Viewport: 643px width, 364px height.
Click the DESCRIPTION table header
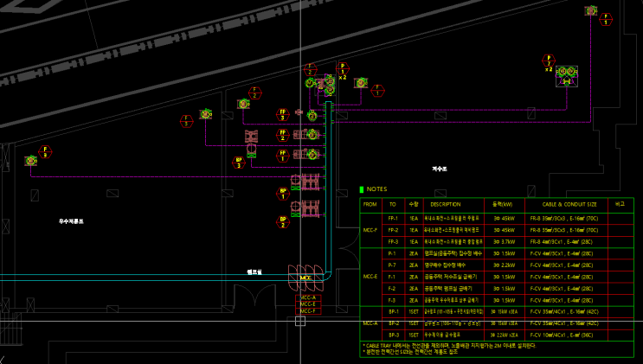click(x=446, y=204)
